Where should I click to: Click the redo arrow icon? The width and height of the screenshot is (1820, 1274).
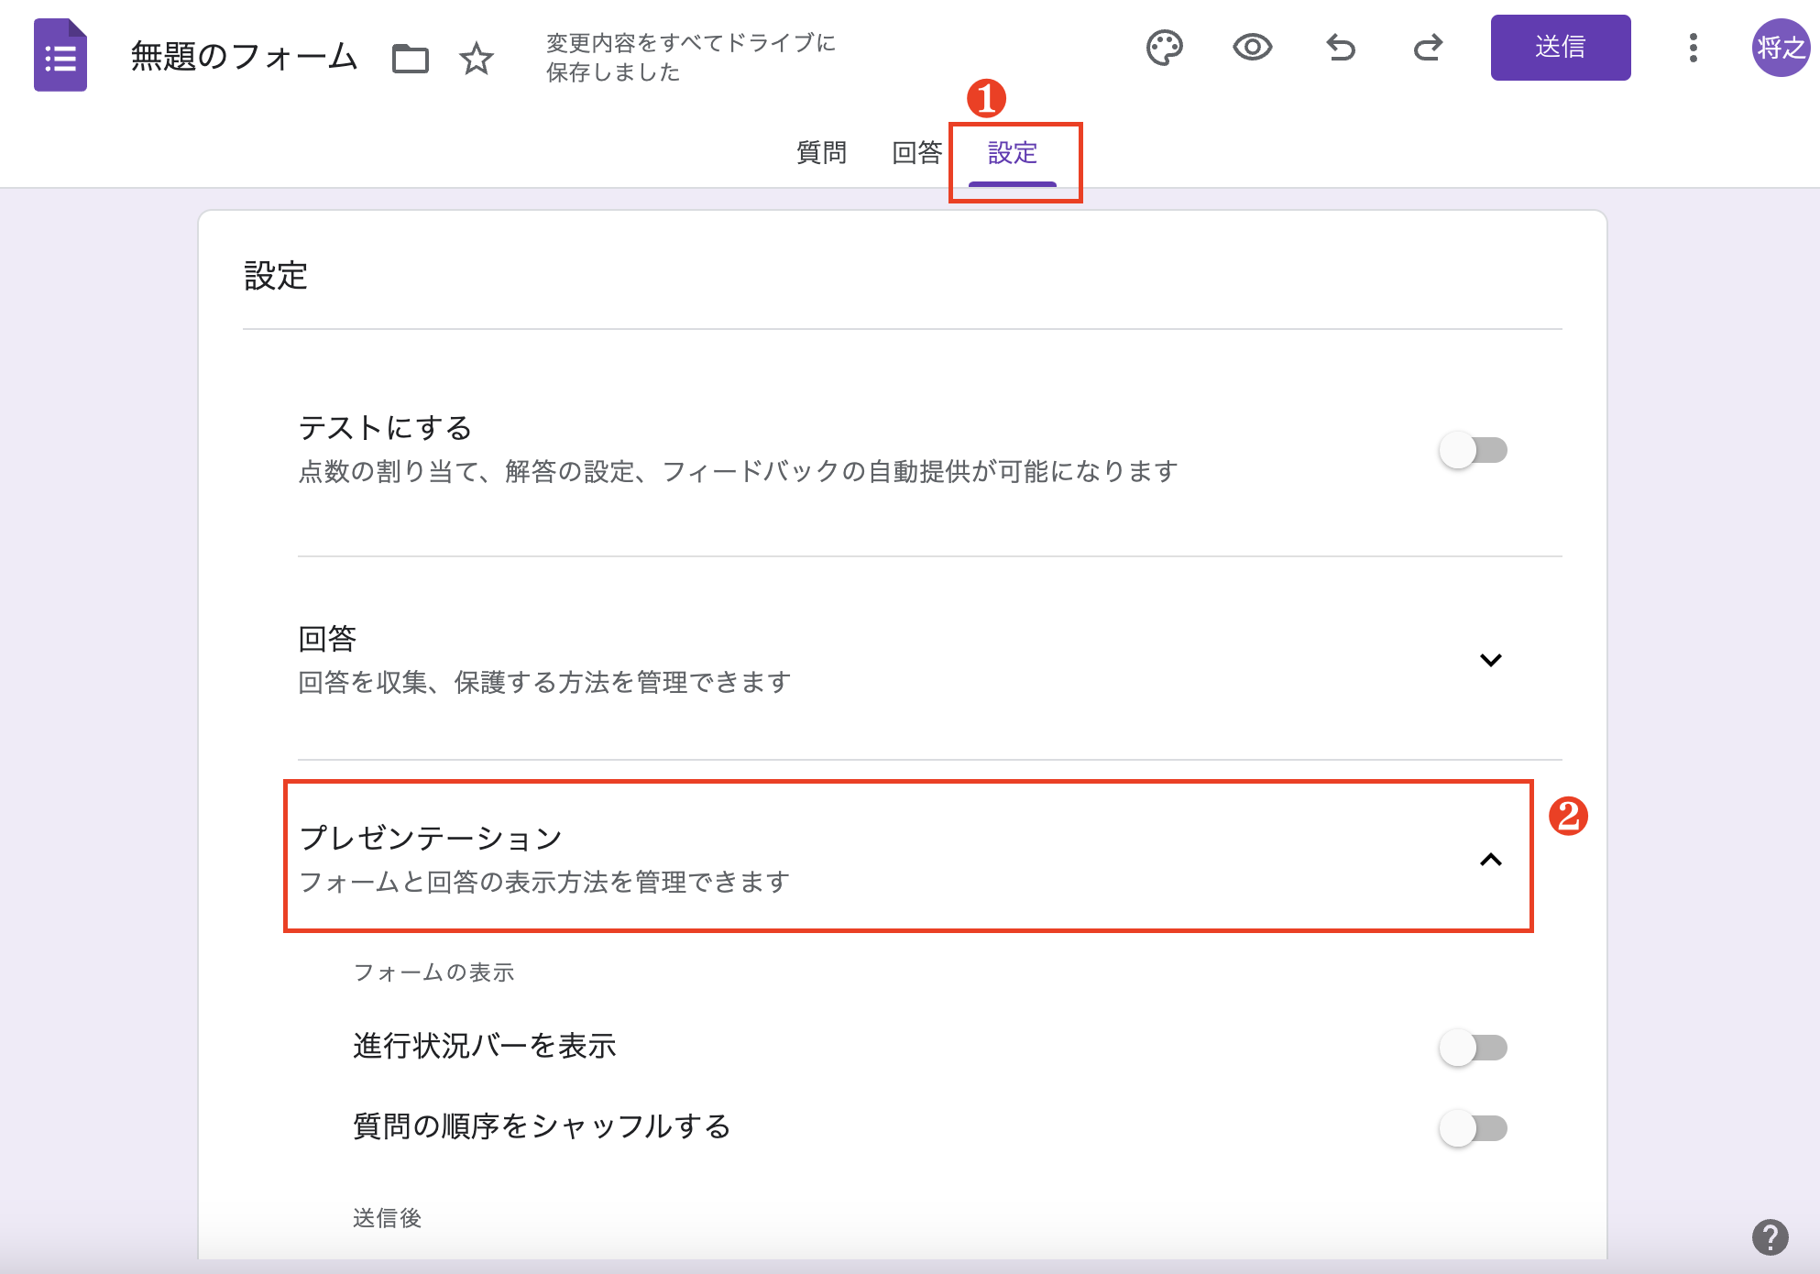click(x=1428, y=48)
